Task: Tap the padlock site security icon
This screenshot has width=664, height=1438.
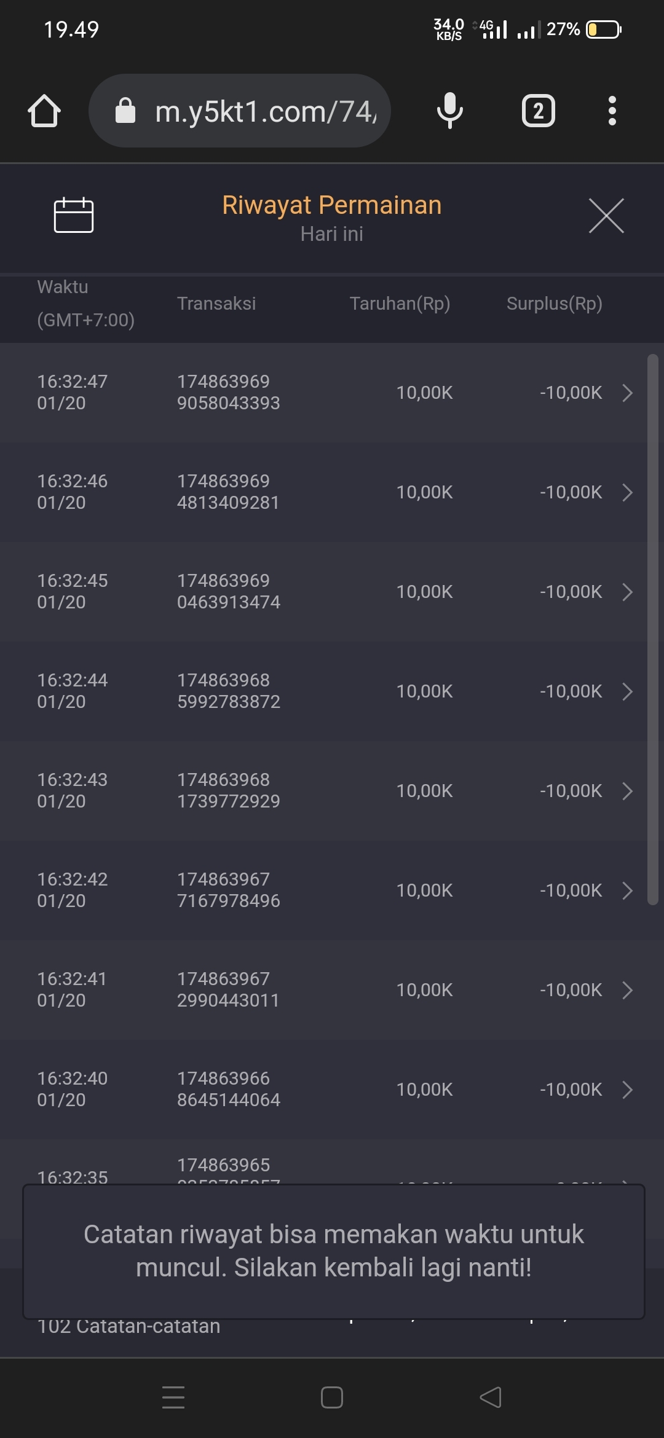Action: coord(125,111)
